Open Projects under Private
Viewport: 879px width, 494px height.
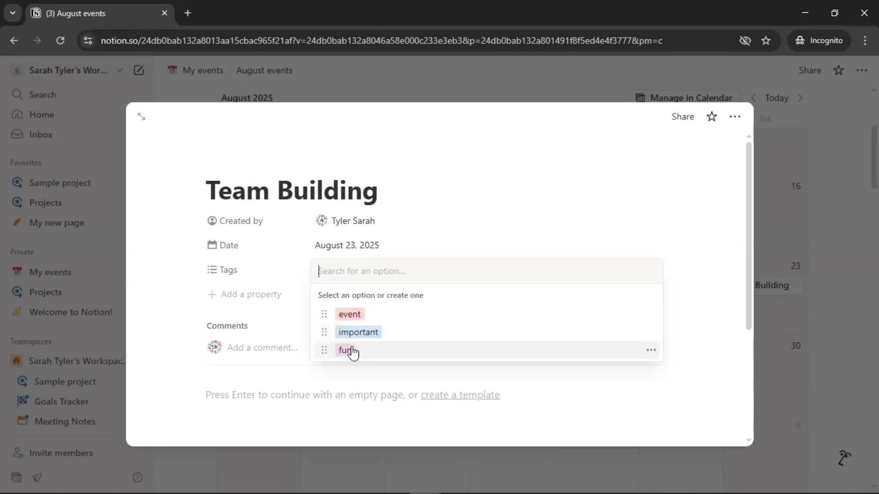pyautogui.click(x=45, y=292)
